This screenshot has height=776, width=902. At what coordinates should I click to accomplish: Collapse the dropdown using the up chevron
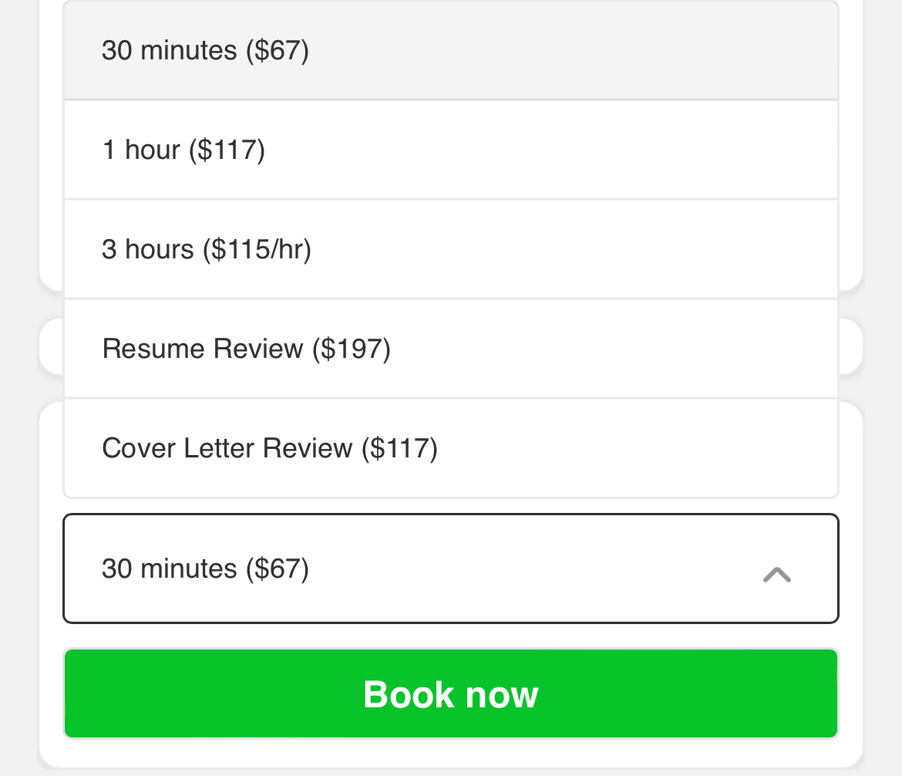(776, 575)
